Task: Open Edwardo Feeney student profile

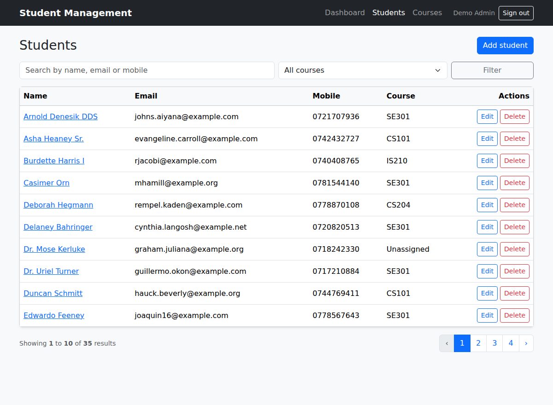Action: [x=54, y=316]
